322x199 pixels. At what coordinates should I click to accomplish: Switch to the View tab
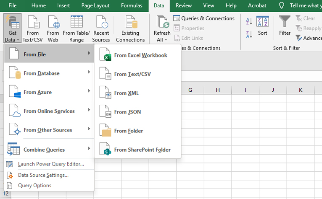tap(209, 5)
